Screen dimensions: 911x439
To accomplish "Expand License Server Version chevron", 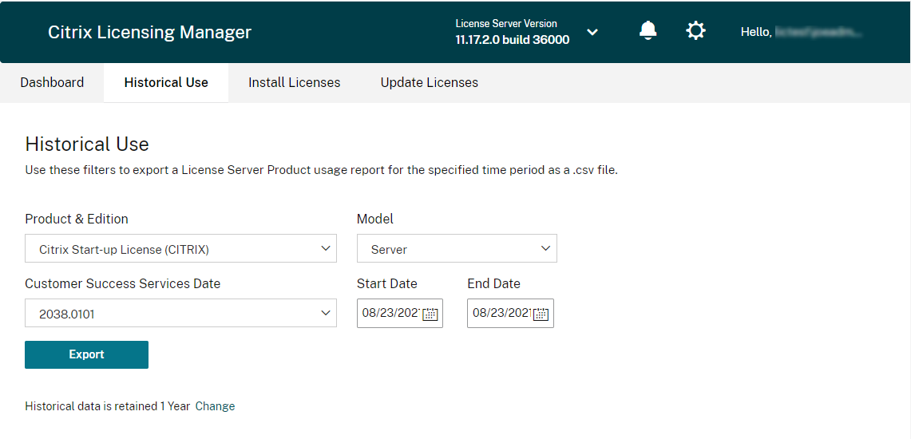I will 592,32.
